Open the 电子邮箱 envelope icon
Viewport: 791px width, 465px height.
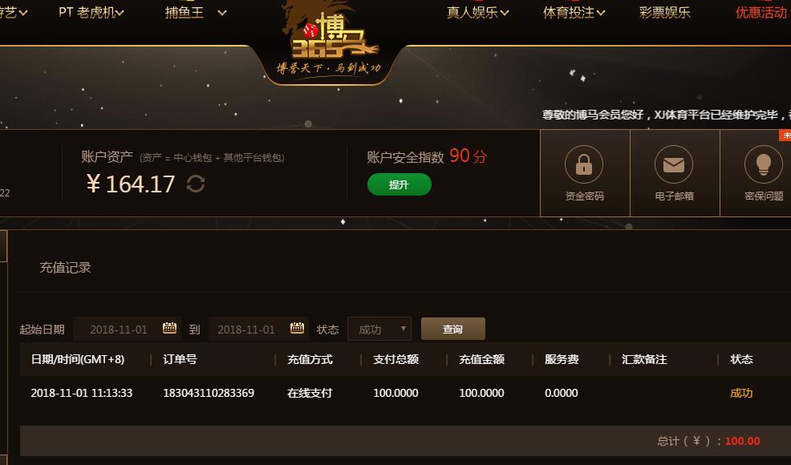click(673, 164)
